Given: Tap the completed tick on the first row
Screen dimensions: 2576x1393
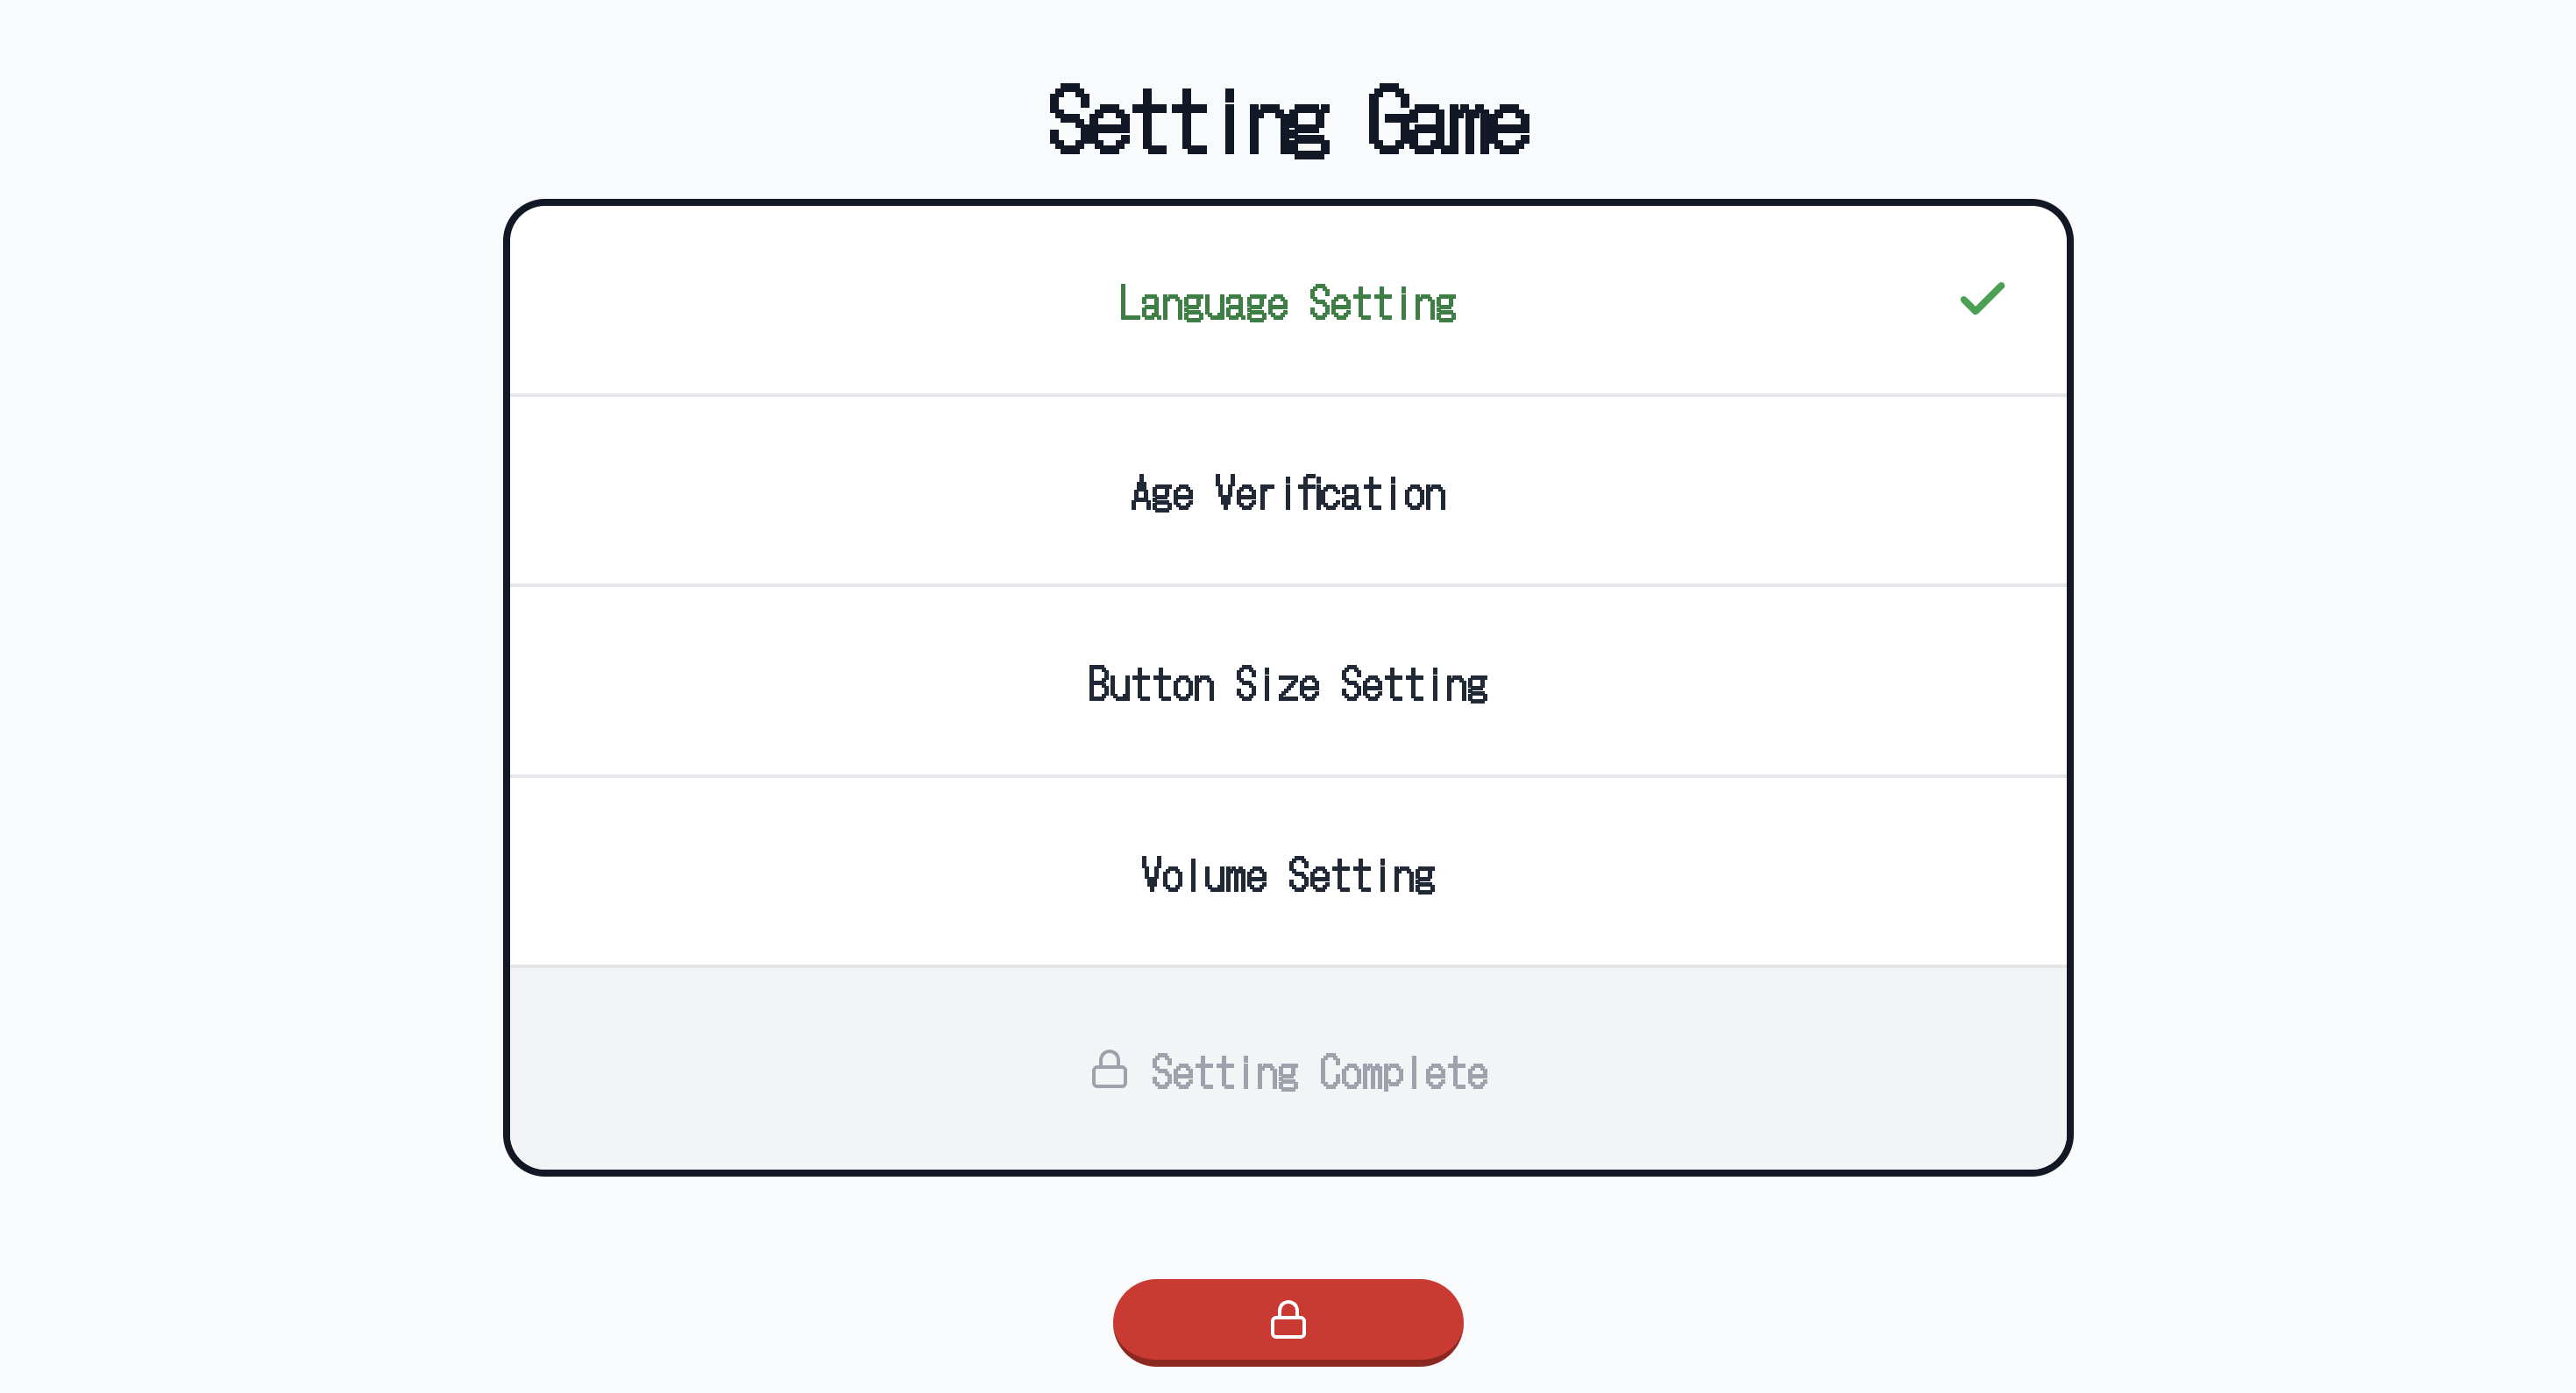Looking at the screenshot, I should [x=1981, y=299].
